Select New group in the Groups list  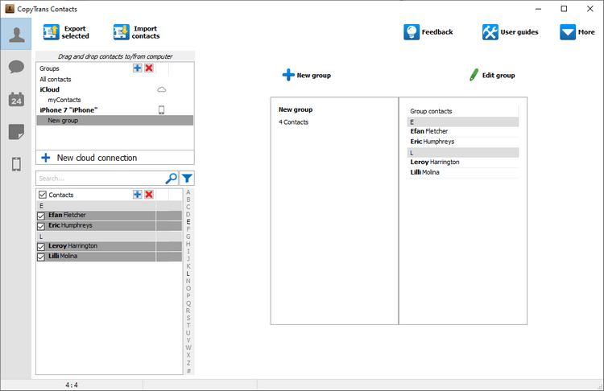click(x=115, y=121)
